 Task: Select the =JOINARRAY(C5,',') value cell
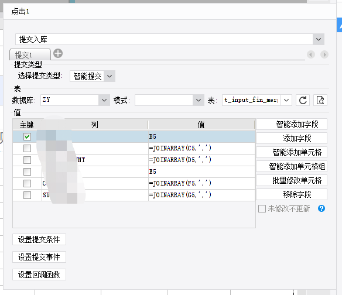[x=201, y=149]
